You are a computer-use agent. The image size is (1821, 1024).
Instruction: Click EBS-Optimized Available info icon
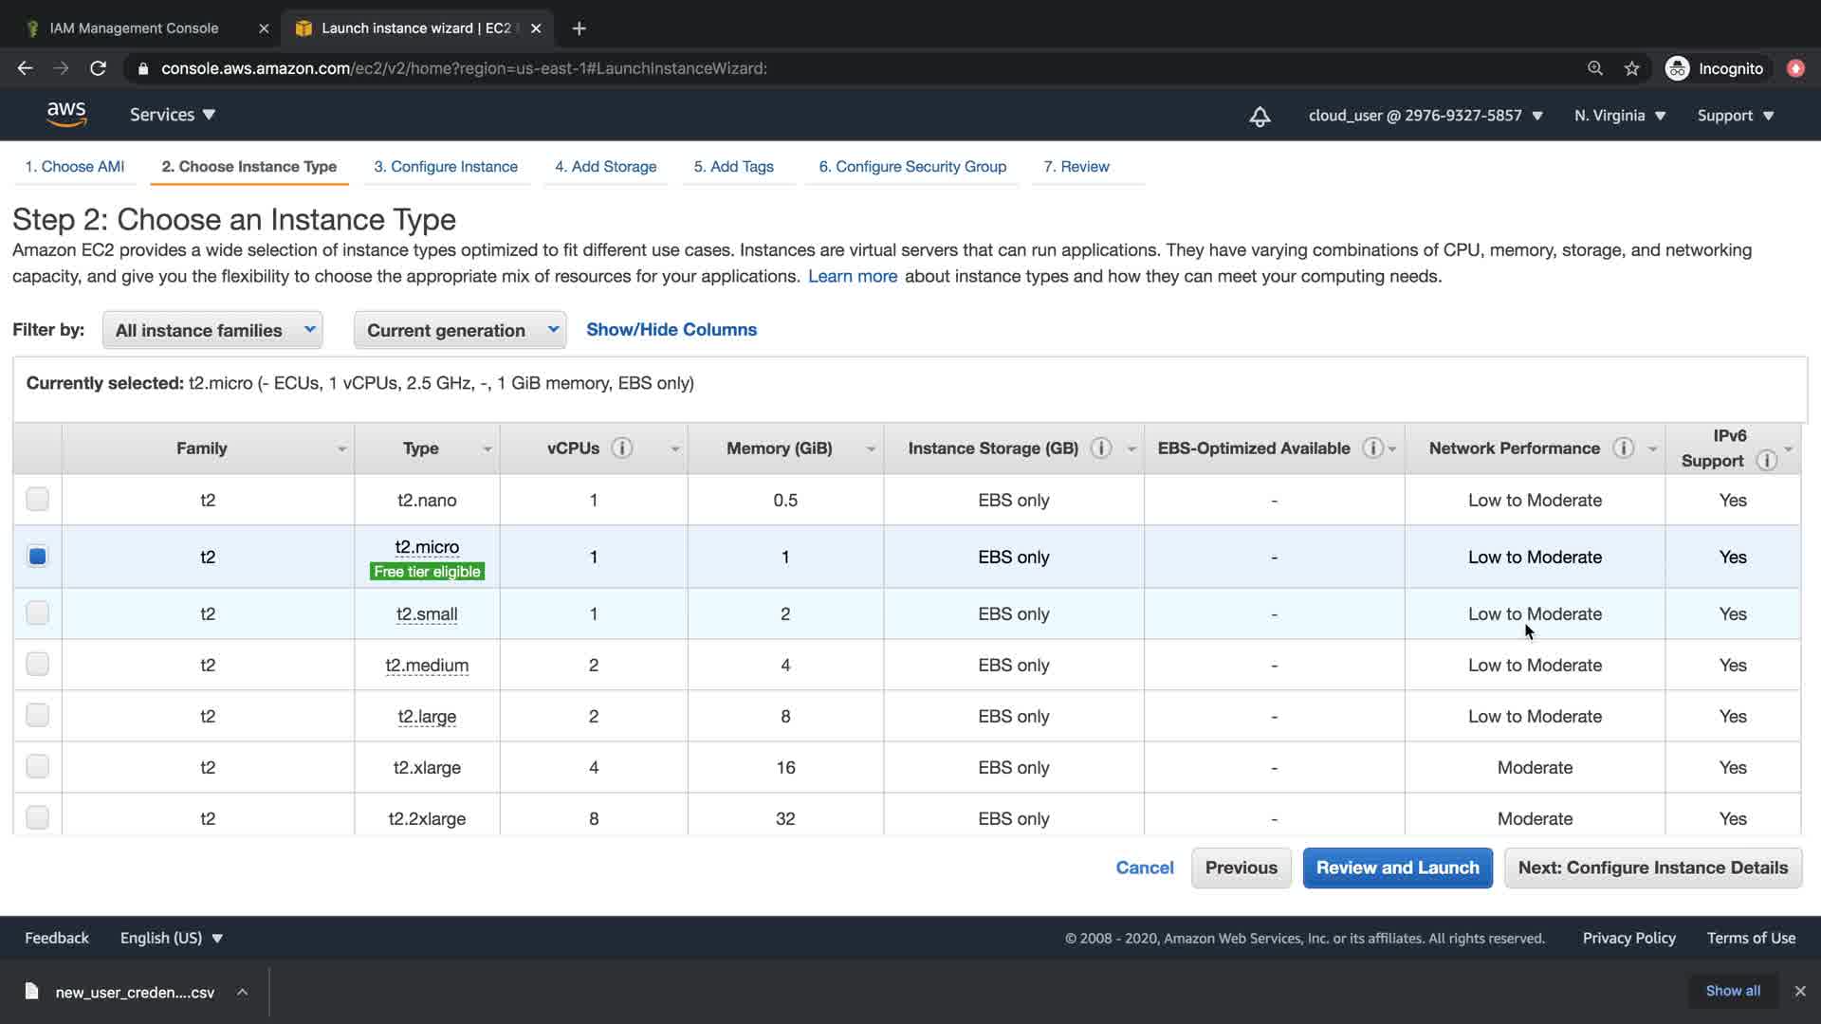1372,448
